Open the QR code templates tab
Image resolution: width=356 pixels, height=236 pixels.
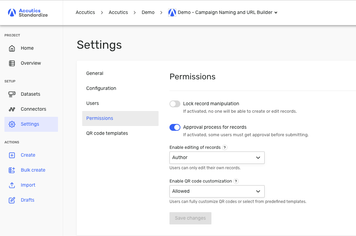point(107,133)
